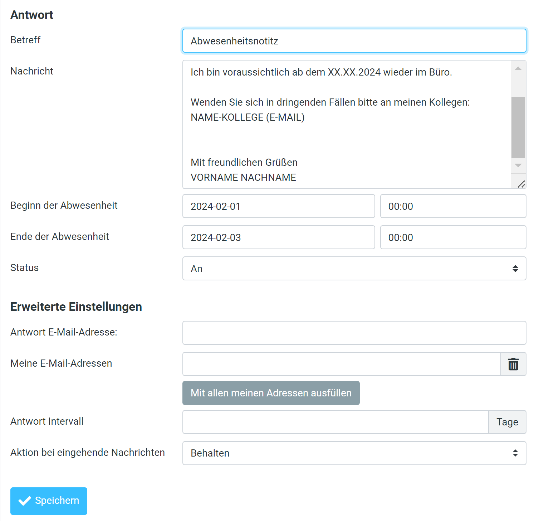Select the Beginn der Abwesenheit date field

click(x=278, y=206)
